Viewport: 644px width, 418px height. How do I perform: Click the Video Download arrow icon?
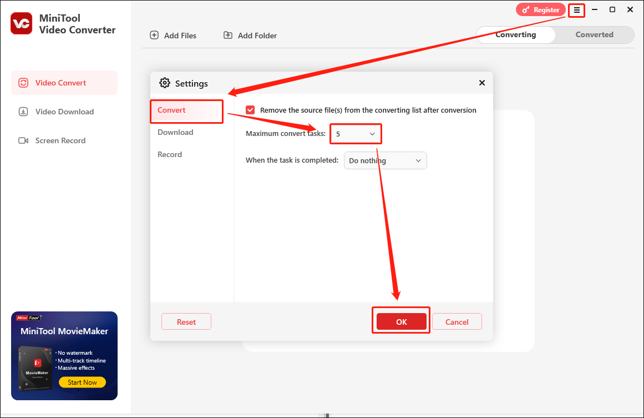(x=23, y=112)
